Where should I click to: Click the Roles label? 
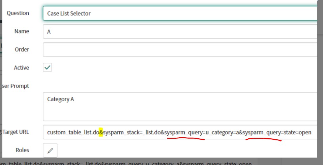22,150
